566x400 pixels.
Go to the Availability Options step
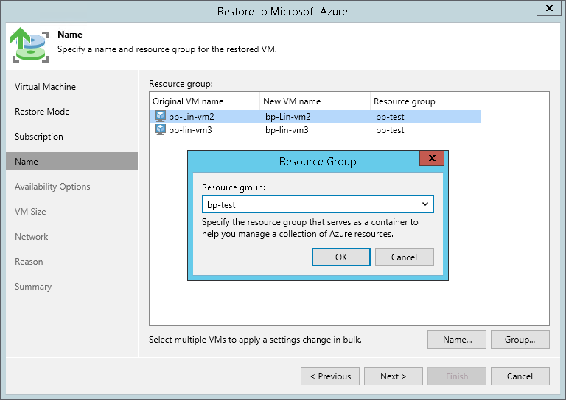coord(52,187)
